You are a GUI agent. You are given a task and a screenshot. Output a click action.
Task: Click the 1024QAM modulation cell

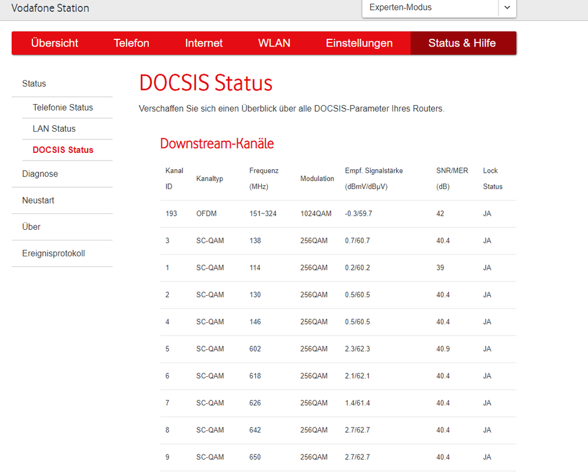tap(315, 213)
